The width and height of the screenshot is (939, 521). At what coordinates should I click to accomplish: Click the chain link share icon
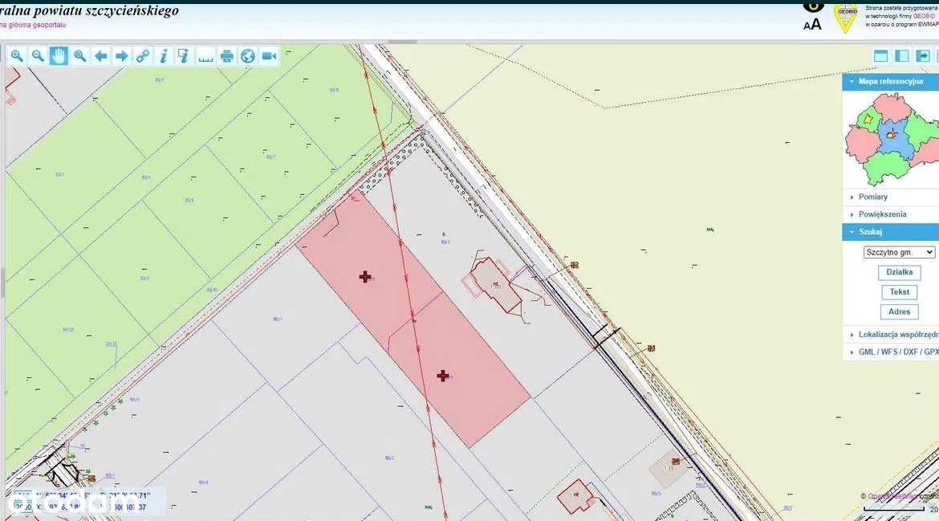[143, 55]
